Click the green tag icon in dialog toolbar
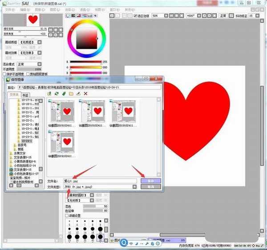267x250 pixels. (x=64, y=94)
